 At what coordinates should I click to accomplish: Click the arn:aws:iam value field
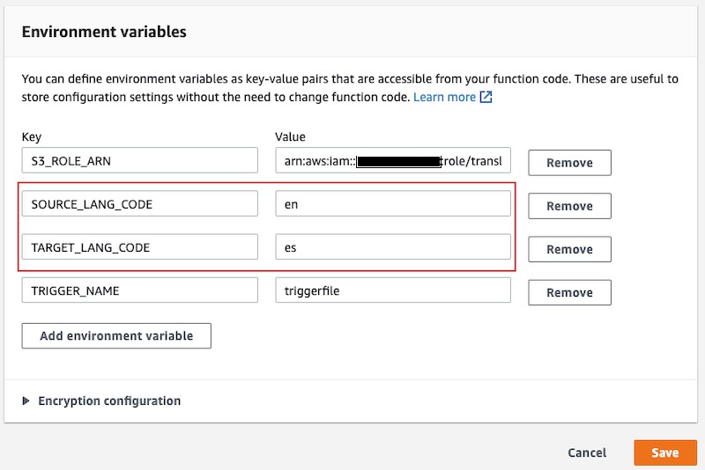(x=393, y=160)
